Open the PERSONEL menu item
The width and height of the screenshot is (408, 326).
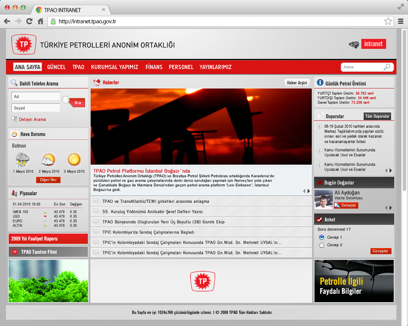tap(181, 67)
